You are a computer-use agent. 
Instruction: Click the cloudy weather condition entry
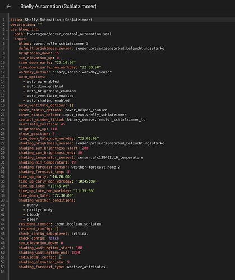34,214
